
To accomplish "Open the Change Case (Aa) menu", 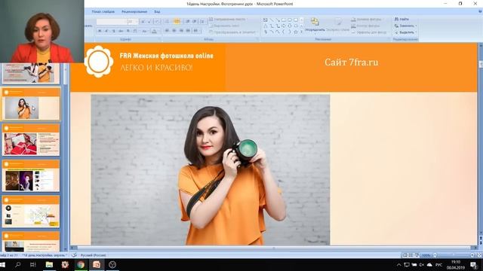I will [144, 31].
